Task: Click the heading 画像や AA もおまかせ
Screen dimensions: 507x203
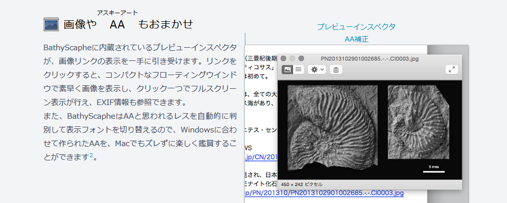Action: [128, 24]
